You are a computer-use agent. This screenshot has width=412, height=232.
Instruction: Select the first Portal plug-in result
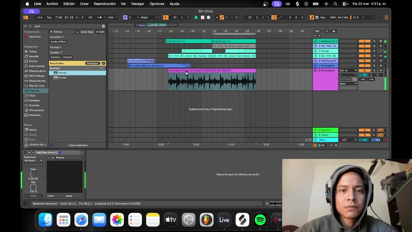coord(77,73)
